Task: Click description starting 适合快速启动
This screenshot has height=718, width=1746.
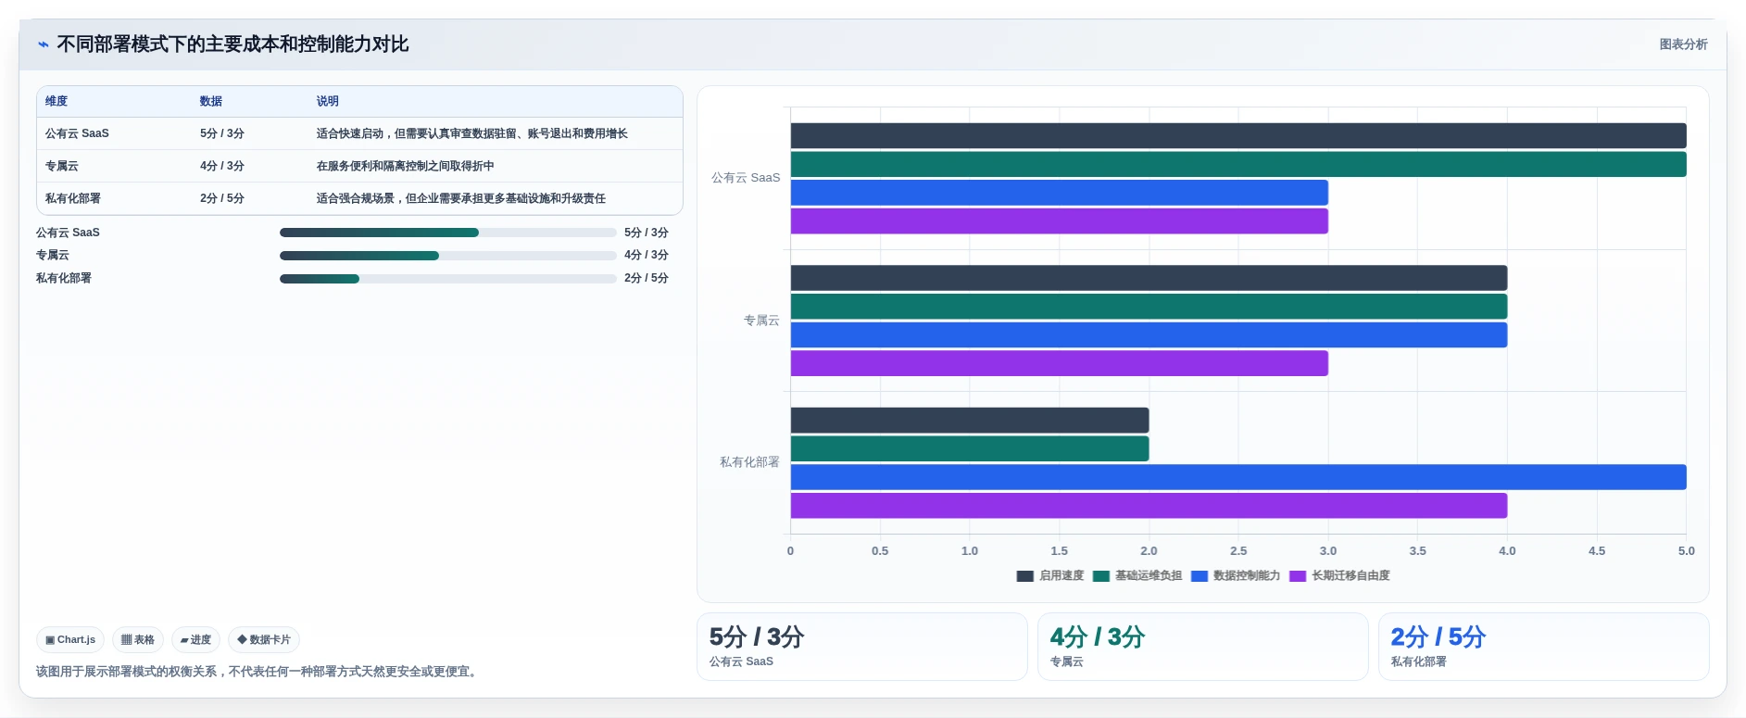Action: coord(472,133)
